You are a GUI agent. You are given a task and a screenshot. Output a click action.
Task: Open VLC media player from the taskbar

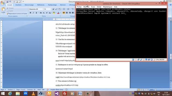(x=33, y=94)
